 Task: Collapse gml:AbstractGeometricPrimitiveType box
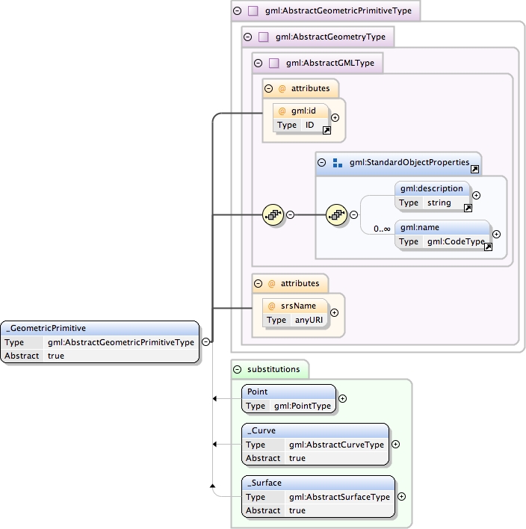click(237, 10)
